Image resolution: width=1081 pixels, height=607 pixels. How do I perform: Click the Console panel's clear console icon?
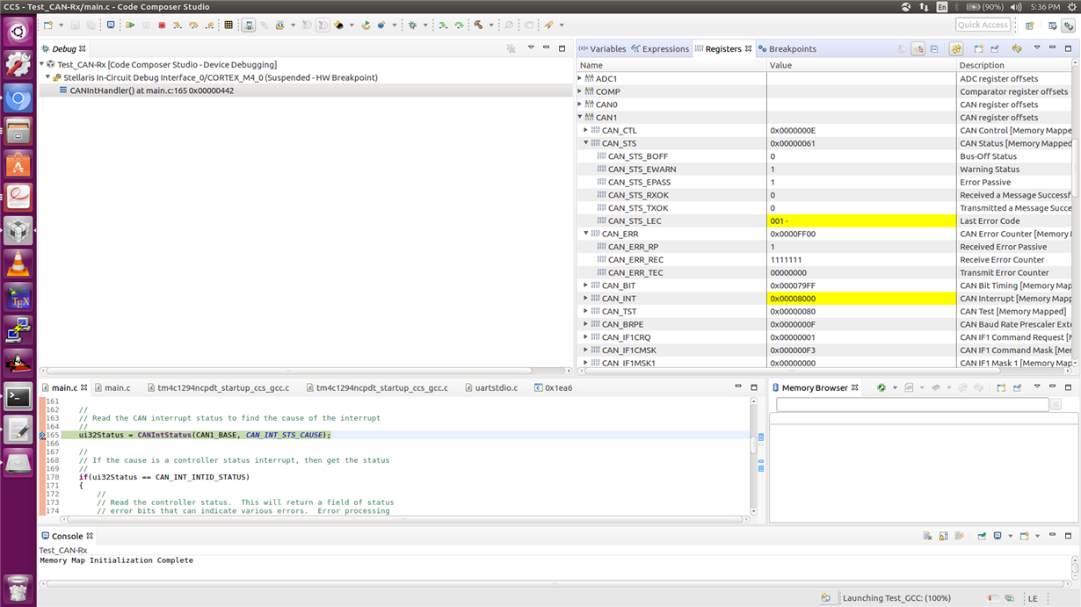point(927,536)
